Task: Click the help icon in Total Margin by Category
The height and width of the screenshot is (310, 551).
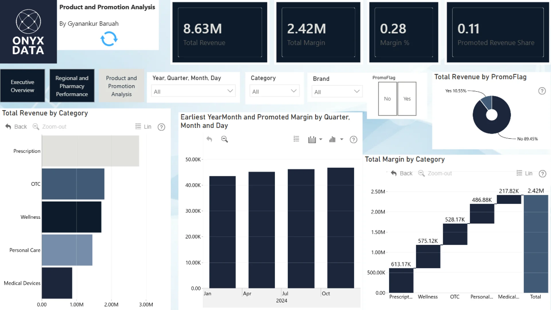Action: [x=542, y=174]
